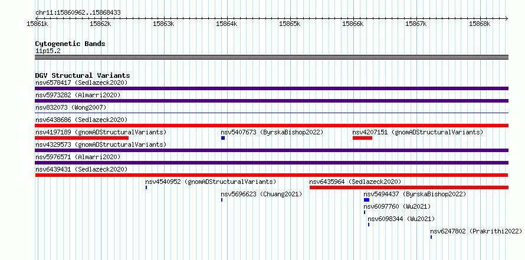The width and height of the screenshot is (525, 260).
Task: Select the 11p15.2 band label
Action: pyautogui.click(x=48, y=51)
